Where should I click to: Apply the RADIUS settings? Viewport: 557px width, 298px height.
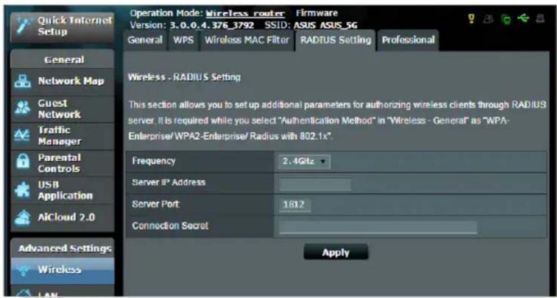tap(336, 252)
